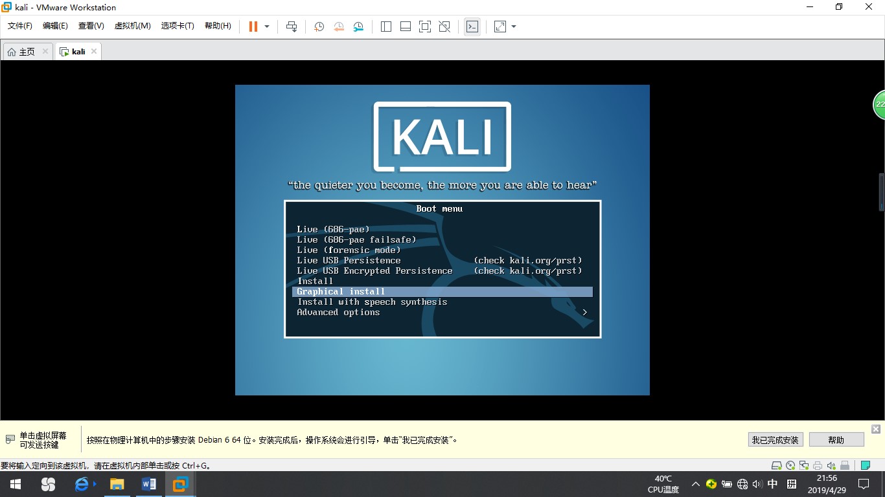Open the volume control tray icon
Screen dimensions: 885x497
[x=757, y=484]
